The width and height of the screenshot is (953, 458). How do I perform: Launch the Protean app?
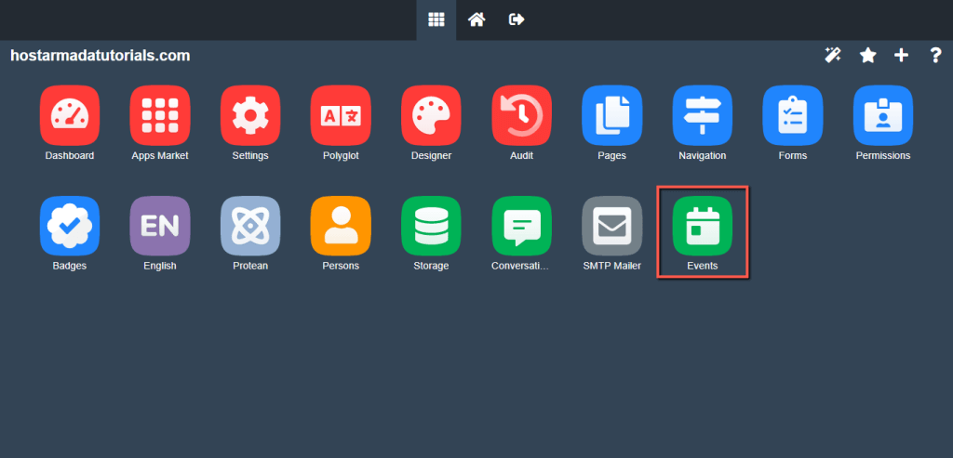click(250, 227)
